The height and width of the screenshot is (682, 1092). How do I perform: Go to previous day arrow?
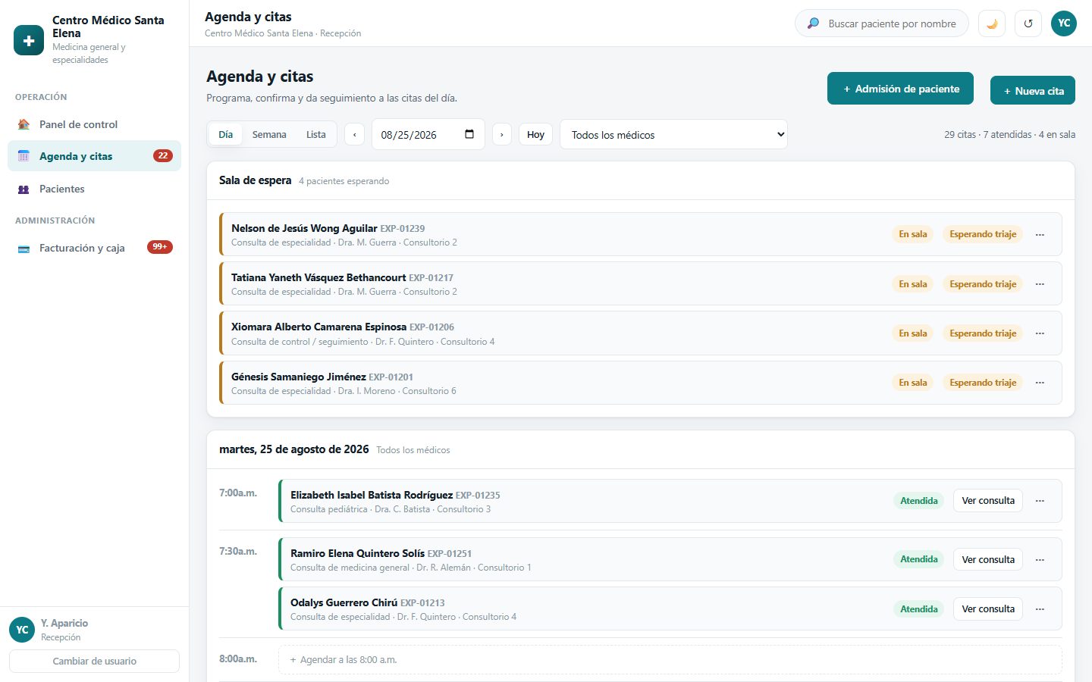coord(354,135)
